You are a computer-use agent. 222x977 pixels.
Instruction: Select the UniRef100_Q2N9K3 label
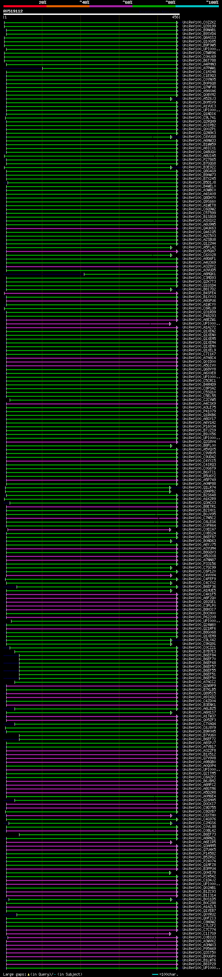pyautogui.click(x=199, y=133)
